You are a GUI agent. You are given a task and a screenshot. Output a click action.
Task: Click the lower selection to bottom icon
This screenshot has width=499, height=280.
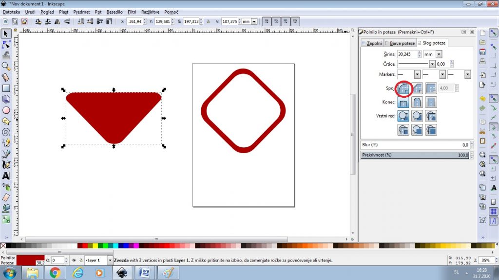(80, 21)
